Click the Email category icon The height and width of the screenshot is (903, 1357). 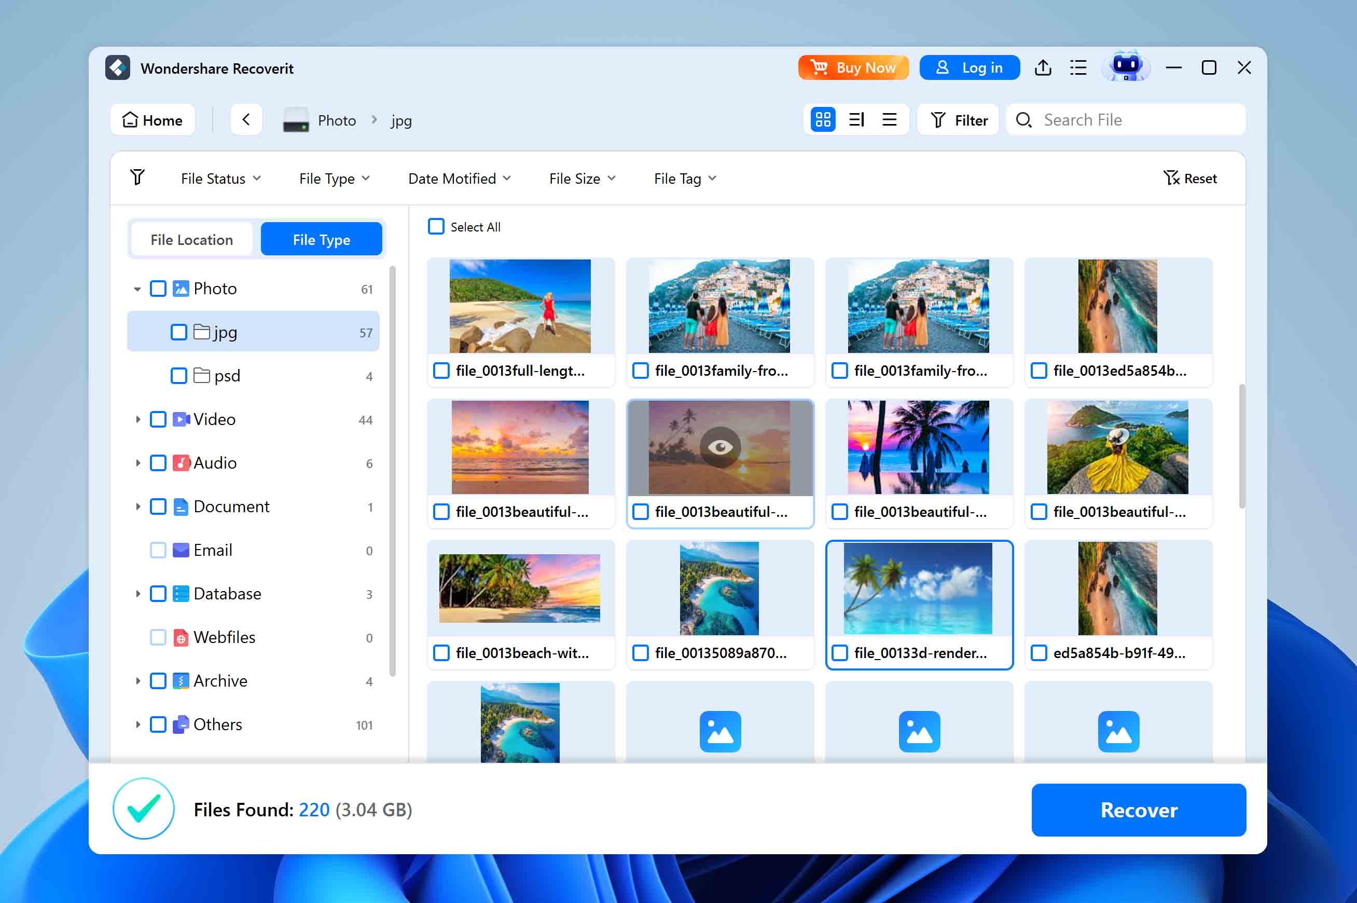point(181,550)
